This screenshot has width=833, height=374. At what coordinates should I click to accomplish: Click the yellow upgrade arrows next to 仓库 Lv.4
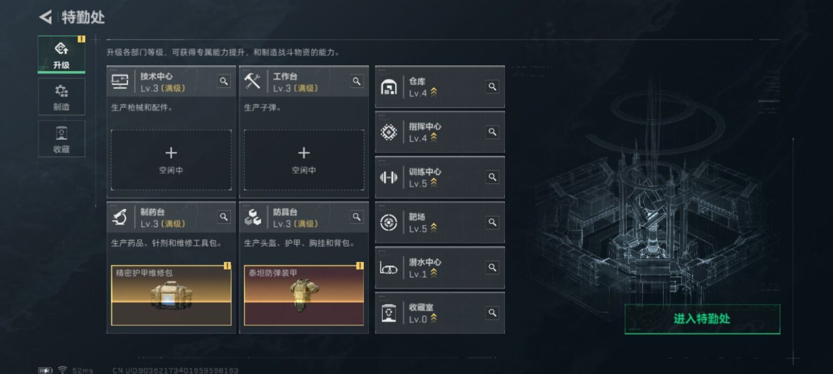coord(434,92)
